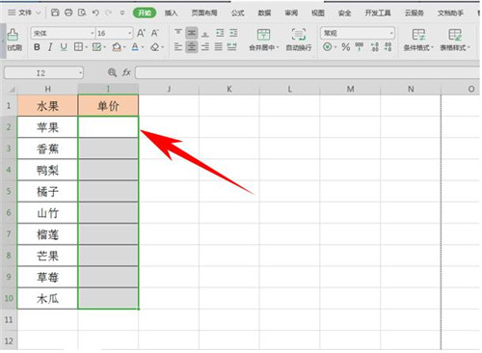Click the distributed alignment icon
The height and width of the screenshot is (353, 482).
coord(232,47)
